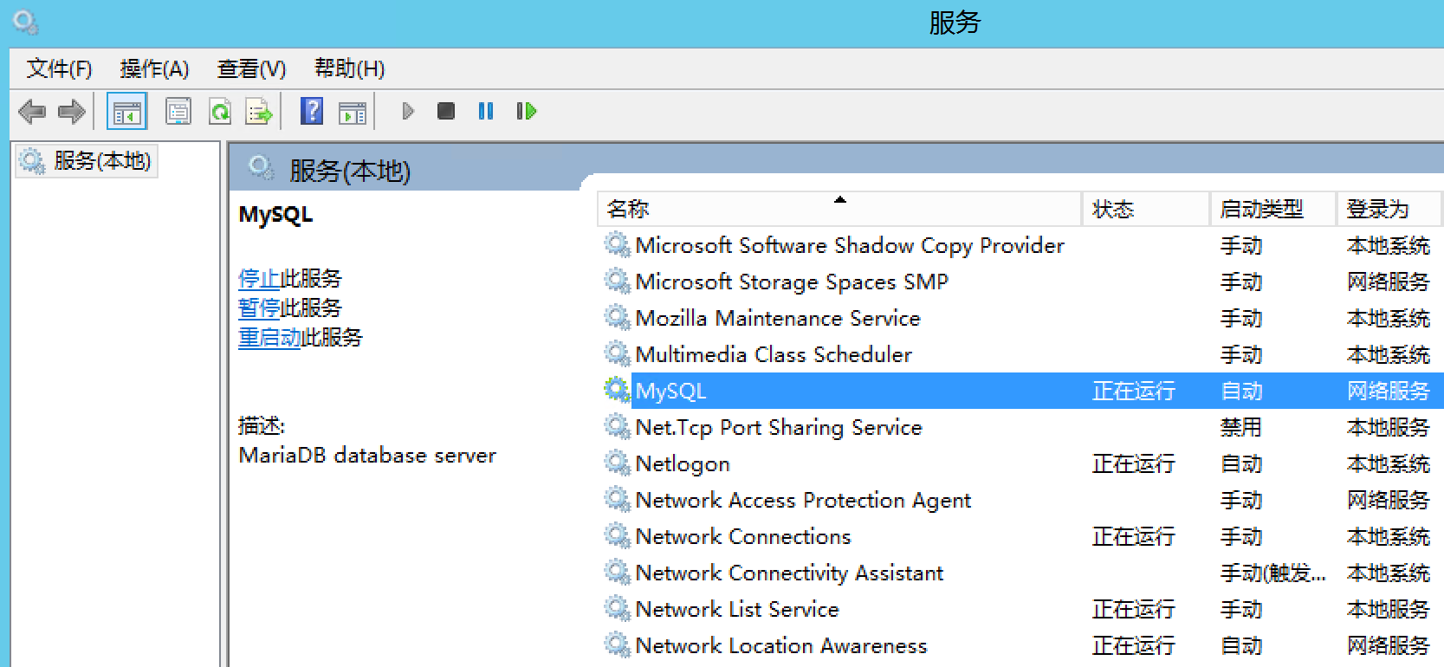Click gear icon of Network Access Protection Agent
Screen dimensions: 1444x667
617,499
